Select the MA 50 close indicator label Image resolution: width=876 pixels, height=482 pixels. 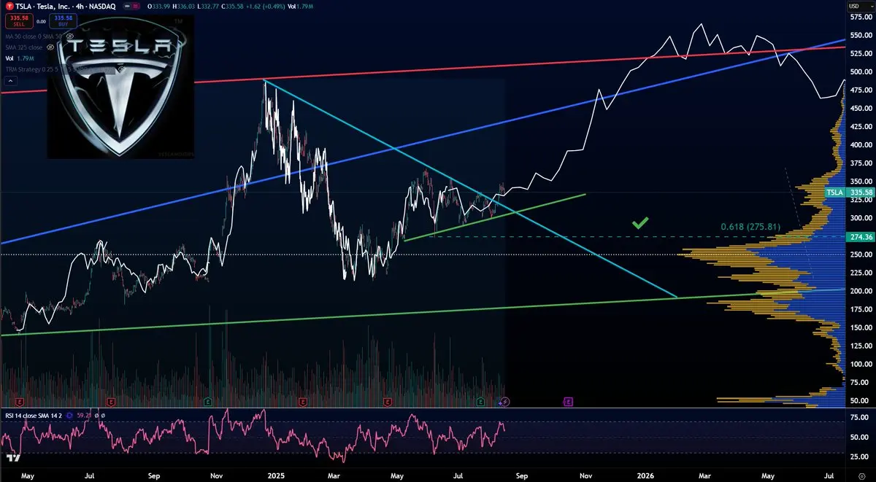(x=34, y=35)
